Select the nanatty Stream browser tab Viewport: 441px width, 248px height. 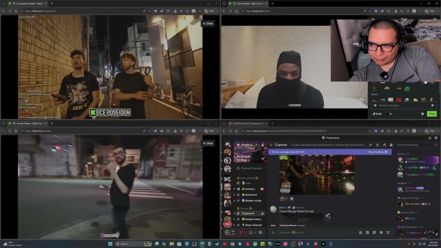pyautogui.click(x=27, y=123)
